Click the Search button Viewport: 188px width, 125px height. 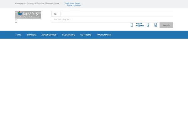coord(166,25)
